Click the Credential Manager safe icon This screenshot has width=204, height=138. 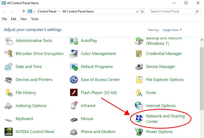coord(139,54)
